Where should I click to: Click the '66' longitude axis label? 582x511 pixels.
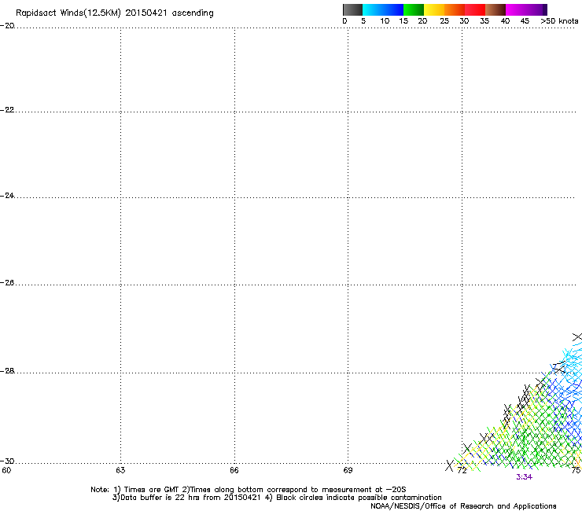[x=234, y=470]
